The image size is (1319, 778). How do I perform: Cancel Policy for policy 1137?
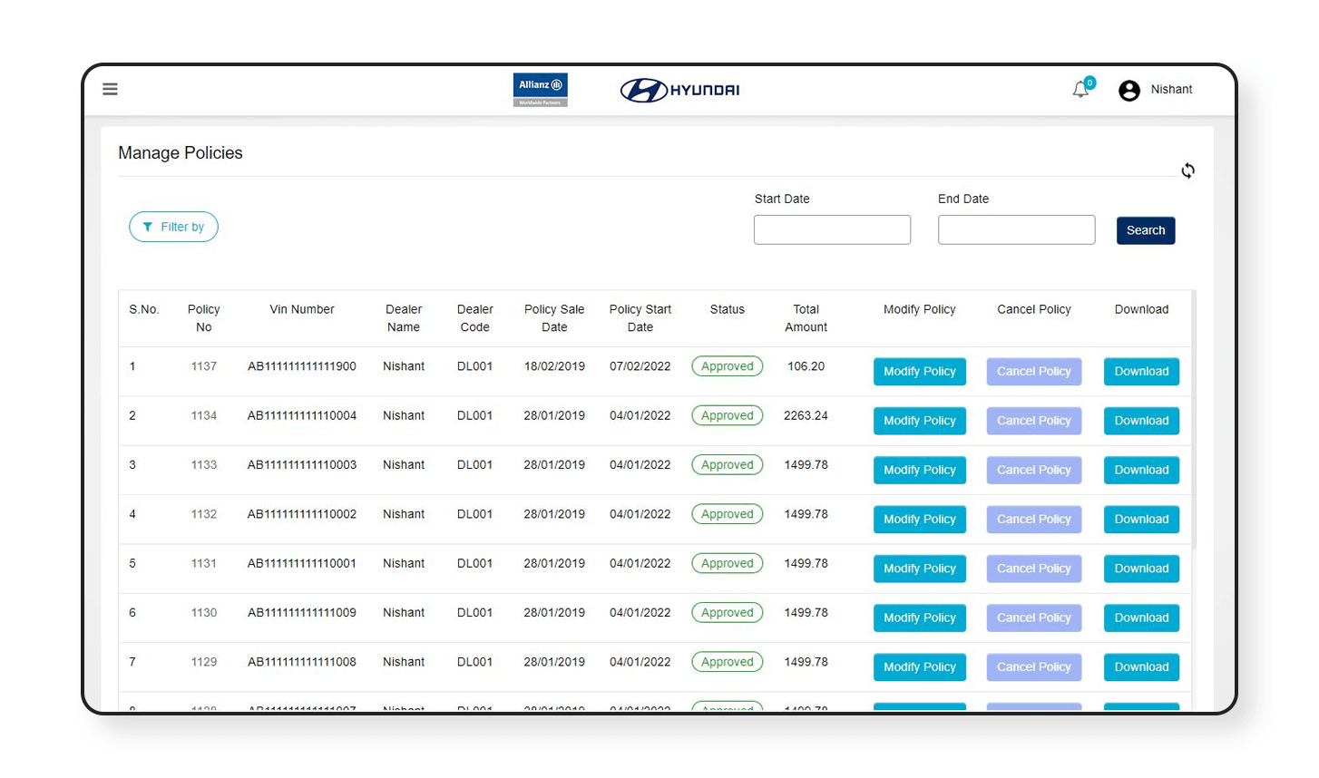1034,372
